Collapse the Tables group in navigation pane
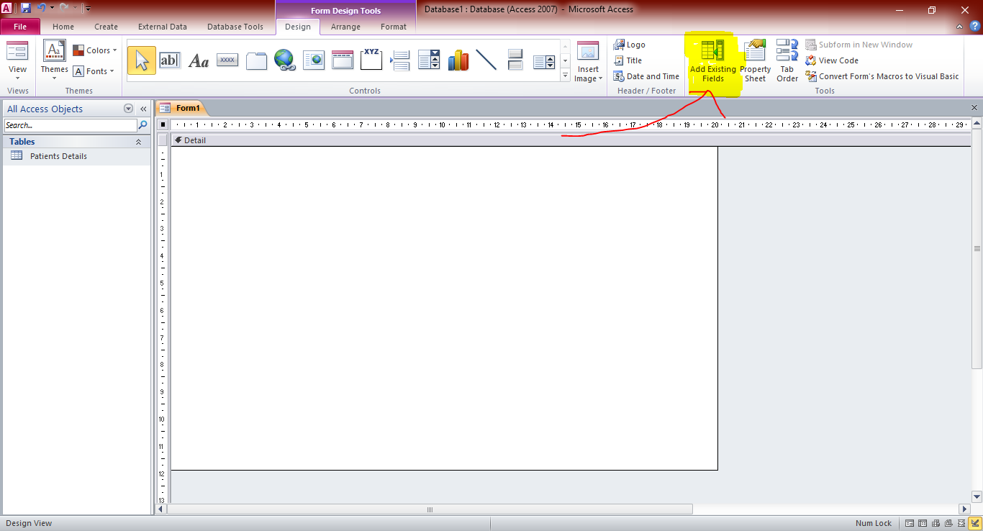Screen dimensions: 983x531 (139, 142)
